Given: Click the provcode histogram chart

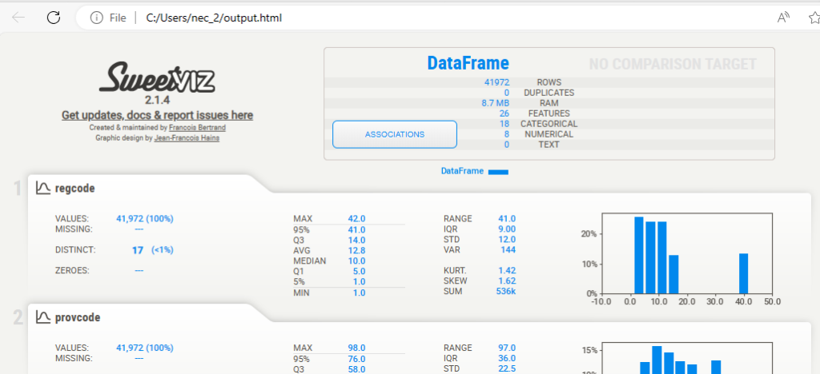Looking at the screenshot, I should [686, 358].
